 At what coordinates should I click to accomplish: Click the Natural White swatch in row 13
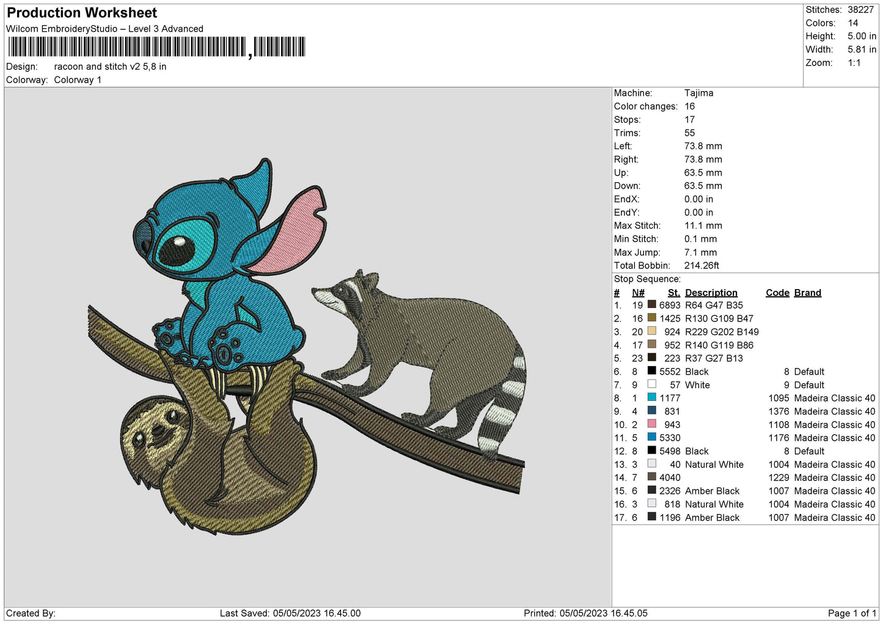651,463
